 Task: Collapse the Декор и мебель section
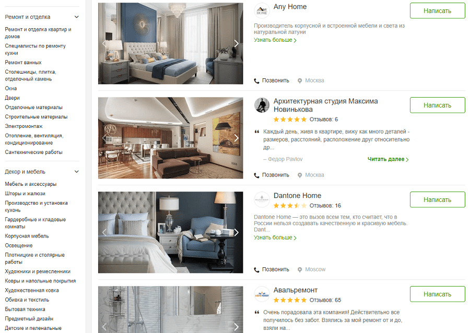(77, 172)
